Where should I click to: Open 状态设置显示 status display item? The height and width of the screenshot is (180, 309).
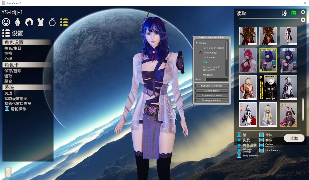click(16, 98)
